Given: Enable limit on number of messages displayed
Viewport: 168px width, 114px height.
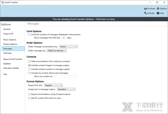Looking at the screenshot, I should [30, 34].
